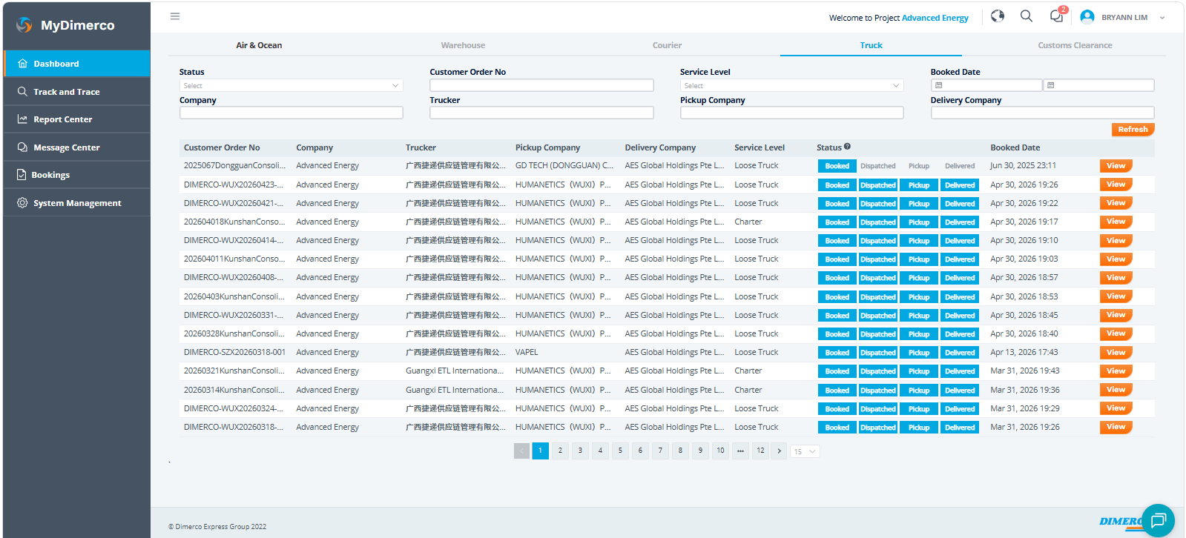This screenshot has width=1186, height=538.
Task: Click Delivered status of Apr 13 row
Action: (x=960, y=353)
